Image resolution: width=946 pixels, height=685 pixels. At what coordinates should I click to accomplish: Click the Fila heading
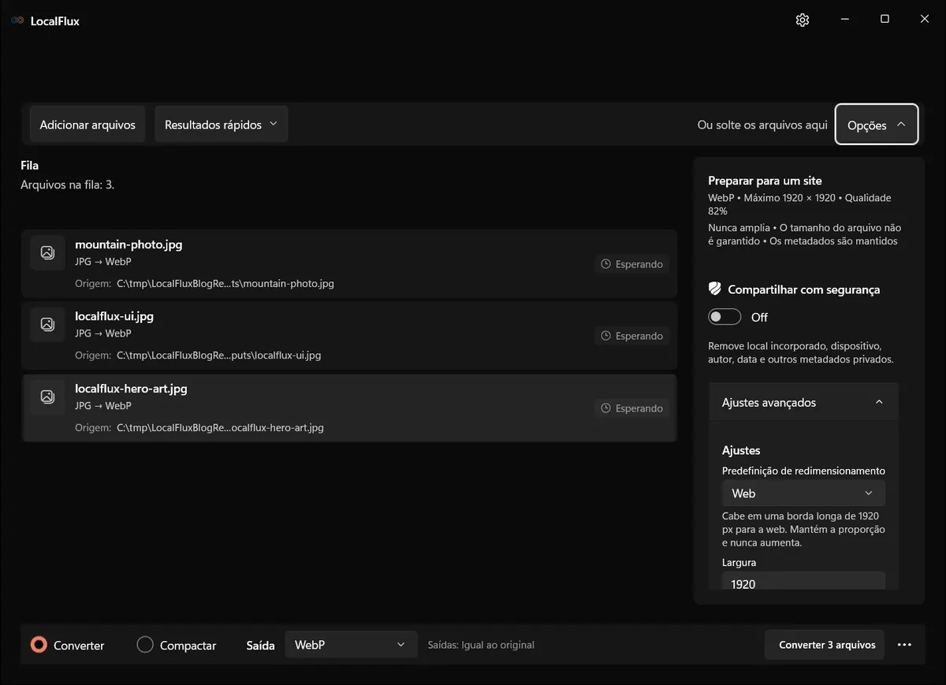29,166
